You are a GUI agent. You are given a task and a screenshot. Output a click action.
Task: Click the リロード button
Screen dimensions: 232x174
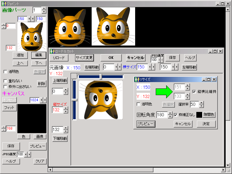pyautogui.click(x=59, y=57)
